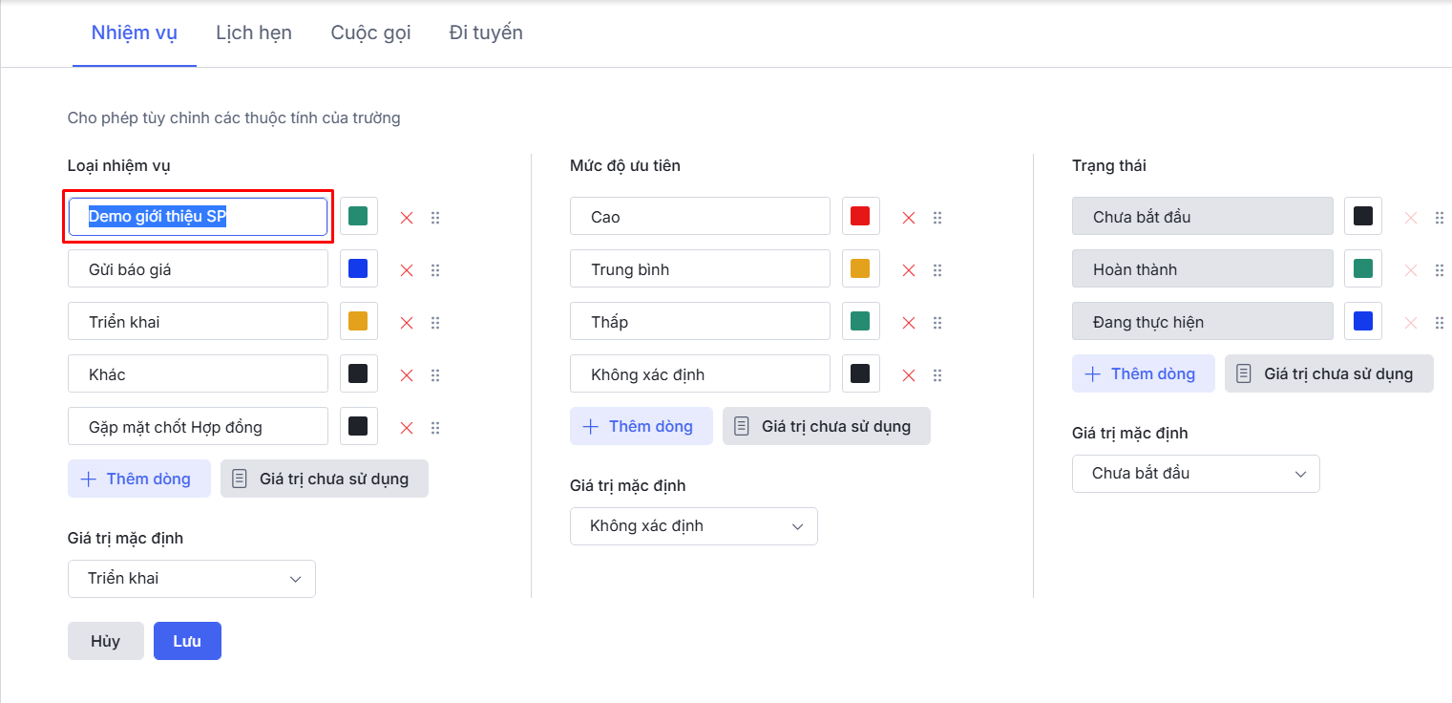1452x703 pixels.
Task: Delete the 'Gửi báo giá' row
Action: click(407, 270)
